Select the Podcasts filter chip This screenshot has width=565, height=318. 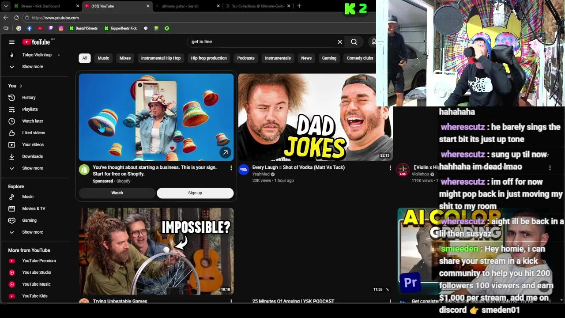246,58
